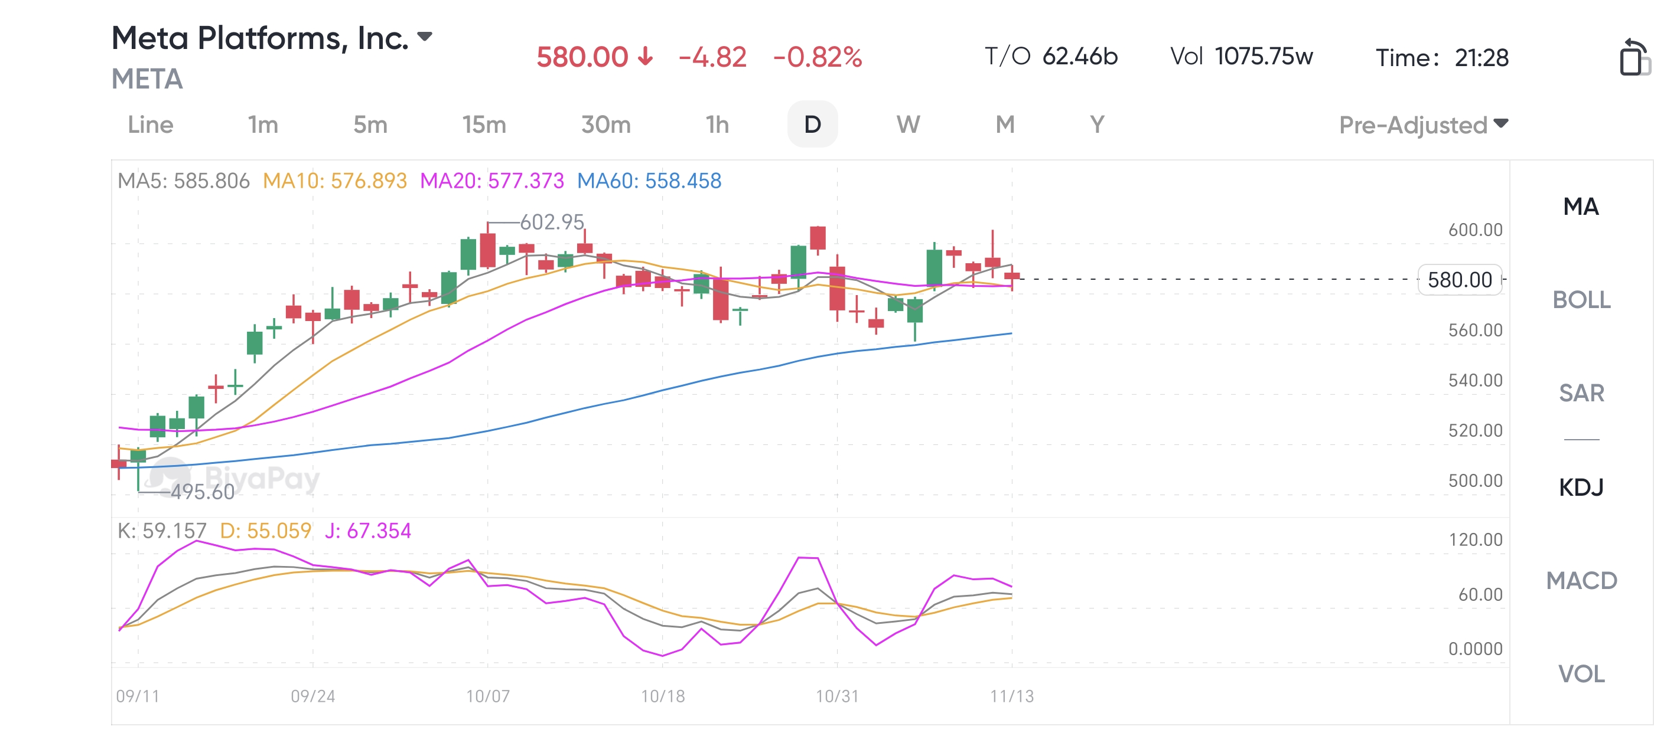Image resolution: width=1654 pixels, height=746 pixels.
Task: Click the J: 67.354 indicator value
Action: pos(367,531)
